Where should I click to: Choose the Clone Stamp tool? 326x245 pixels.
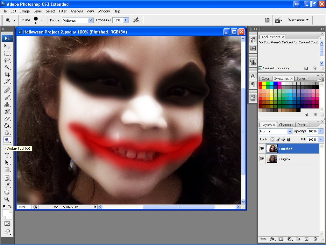pyautogui.click(x=7, y=105)
